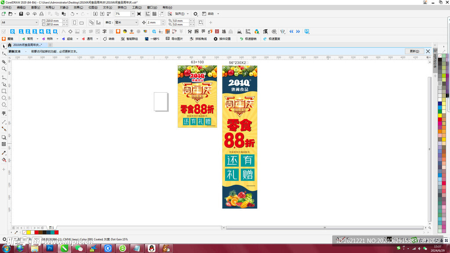Select the Ellipse tool

[4, 98]
